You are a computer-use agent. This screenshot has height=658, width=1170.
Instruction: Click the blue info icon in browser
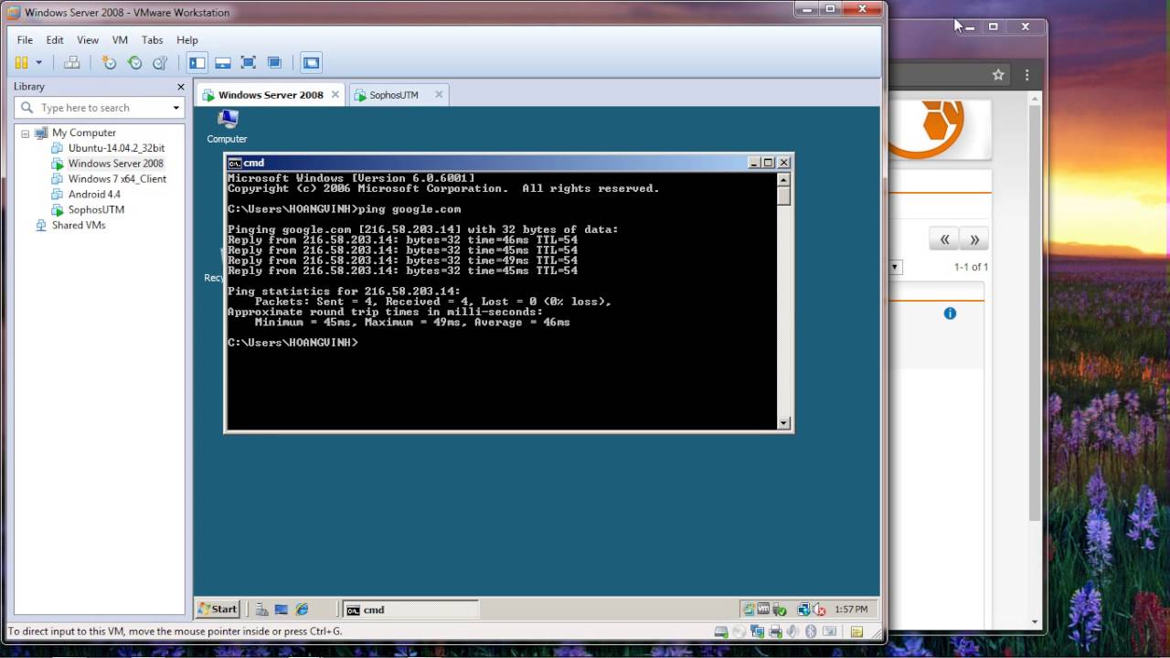950,313
